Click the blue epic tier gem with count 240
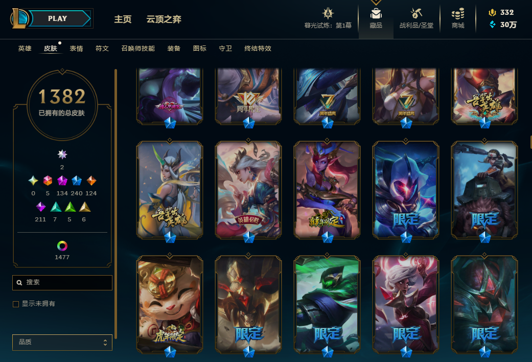 point(77,180)
